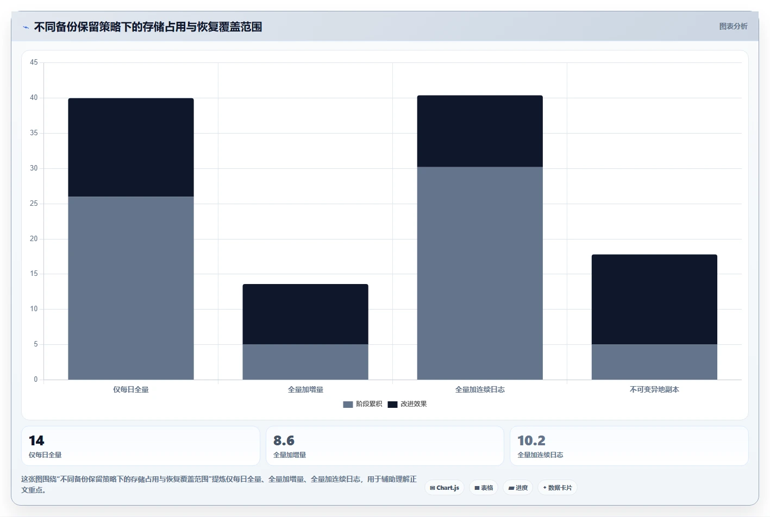Click the chart title 不同备份保留策略下的存储占用与恢复覆盖范围

click(148, 27)
